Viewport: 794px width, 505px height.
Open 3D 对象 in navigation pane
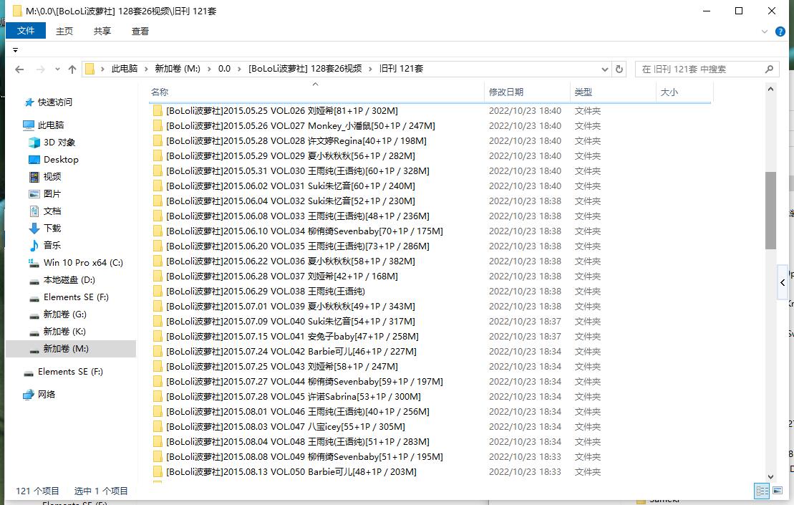[x=59, y=143]
